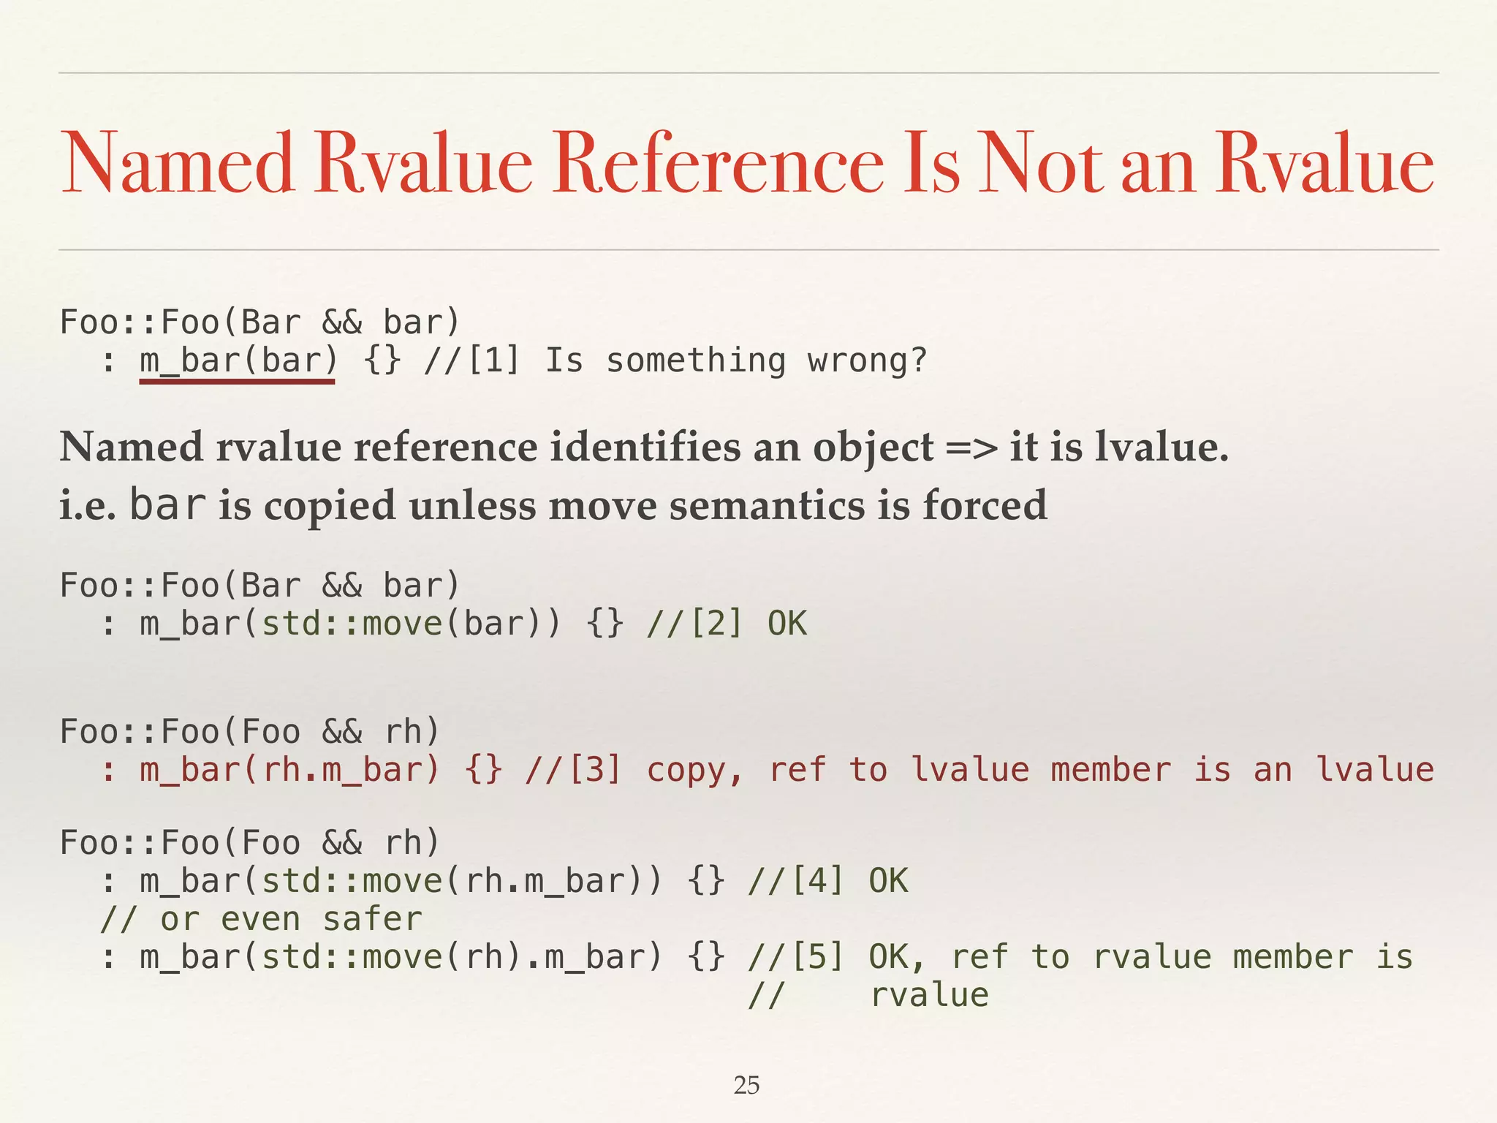Screen dimensions: 1497x1123
Task: Click the red code 'm_bar(rh.m_bar) {}'
Action: (322, 770)
